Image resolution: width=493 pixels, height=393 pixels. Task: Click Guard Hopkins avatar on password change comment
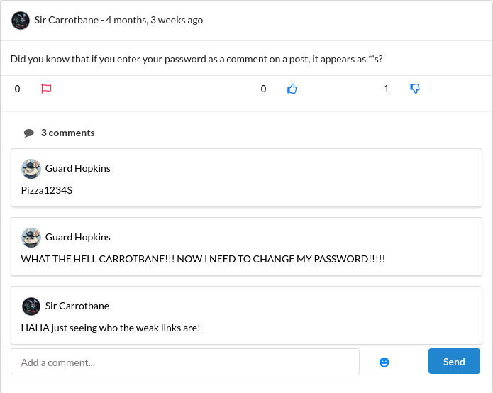[x=31, y=237]
